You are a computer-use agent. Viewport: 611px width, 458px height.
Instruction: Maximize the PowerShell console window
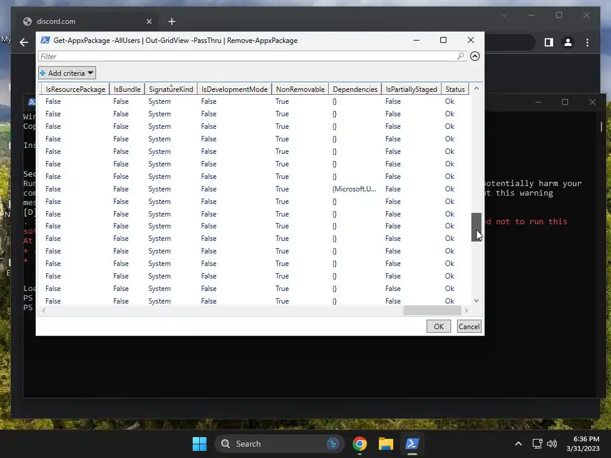(x=565, y=102)
